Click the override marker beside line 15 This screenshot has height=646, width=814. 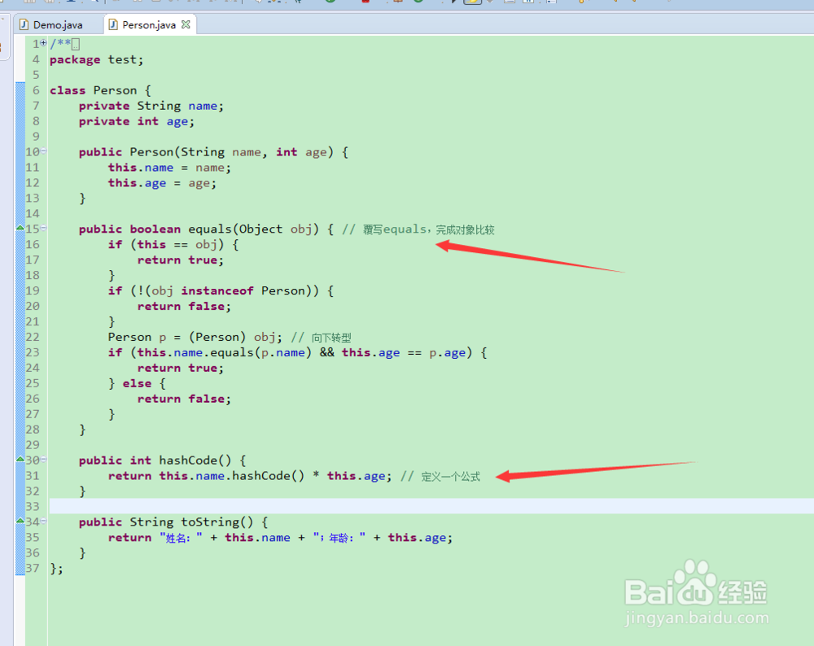tap(20, 227)
